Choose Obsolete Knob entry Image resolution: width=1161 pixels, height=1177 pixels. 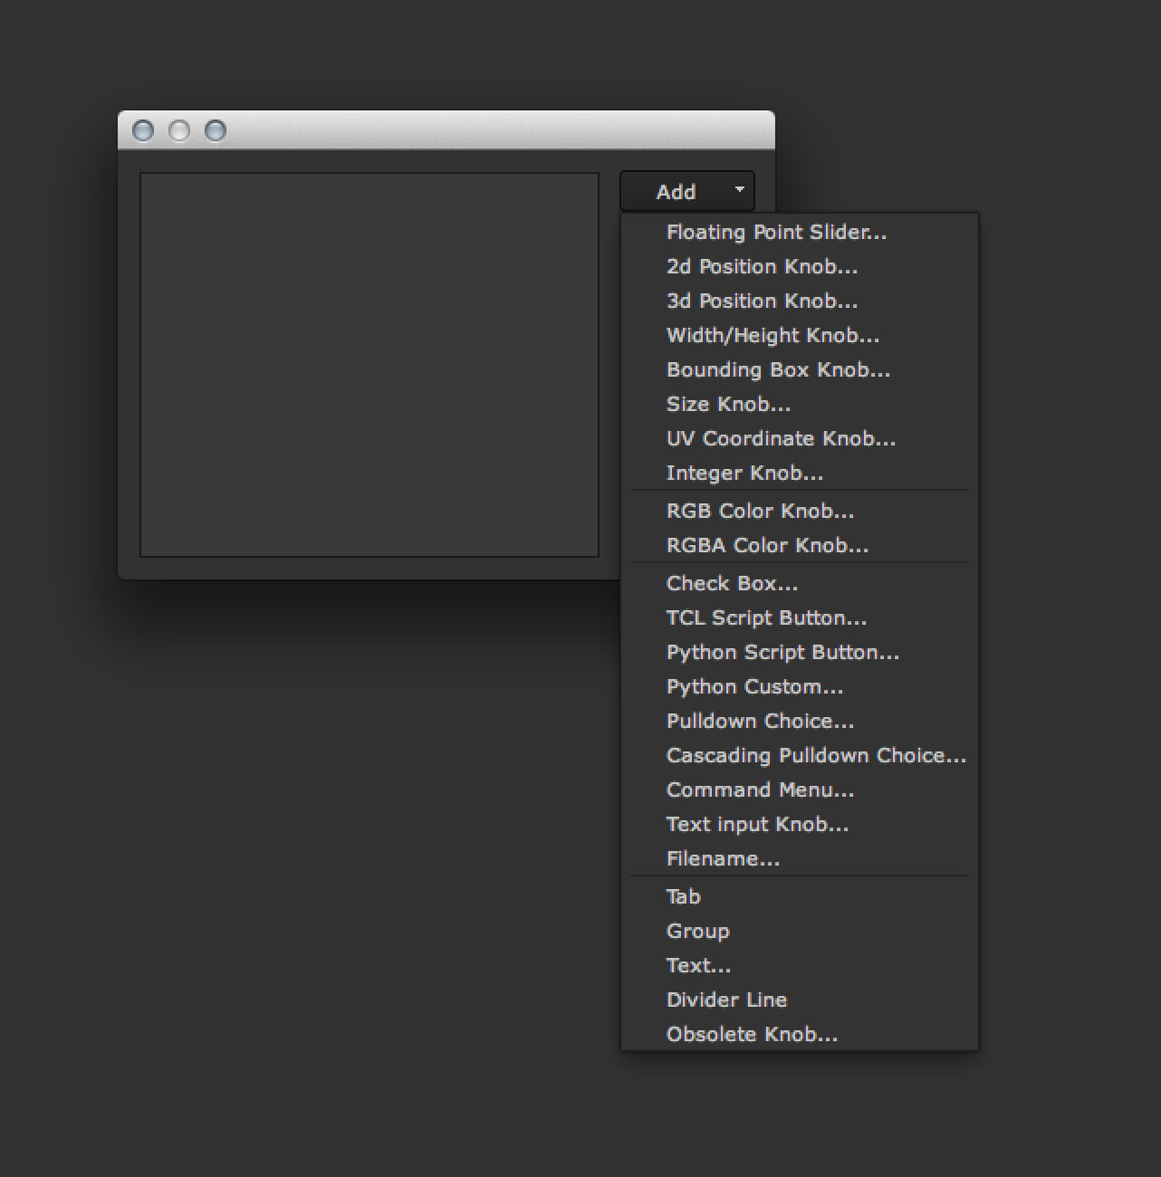[799, 1035]
